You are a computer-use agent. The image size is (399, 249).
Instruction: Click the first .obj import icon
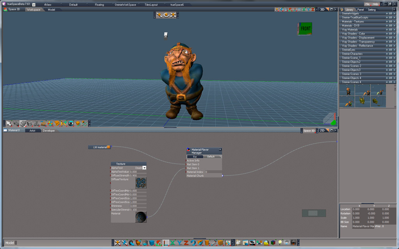(286, 243)
